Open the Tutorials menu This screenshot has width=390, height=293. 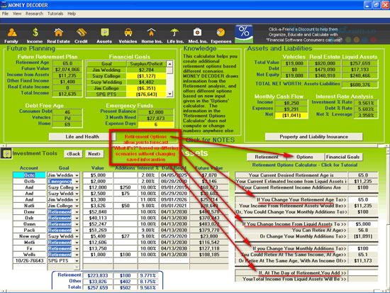pyautogui.click(x=55, y=13)
